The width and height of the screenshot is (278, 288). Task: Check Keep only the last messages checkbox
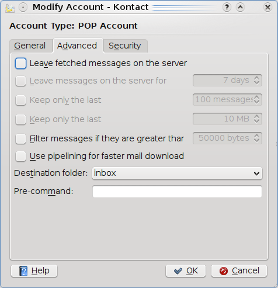coord(20,100)
